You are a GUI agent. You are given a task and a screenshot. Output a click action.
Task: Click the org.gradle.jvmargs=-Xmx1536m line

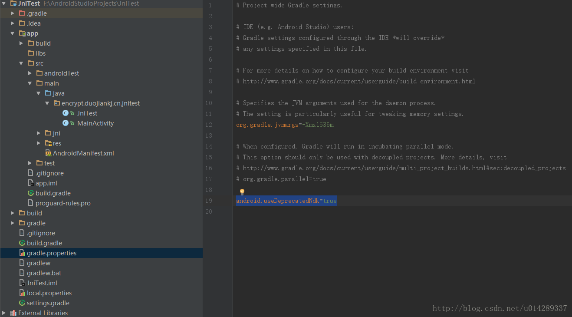(285, 125)
